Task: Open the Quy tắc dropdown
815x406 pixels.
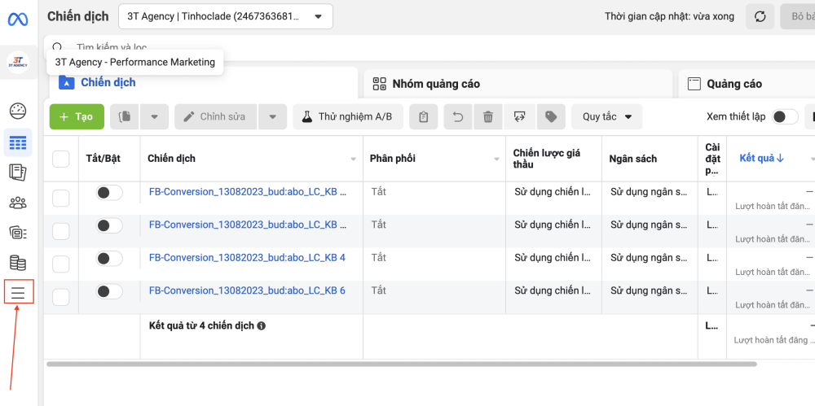Action: click(x=606, y=117)
